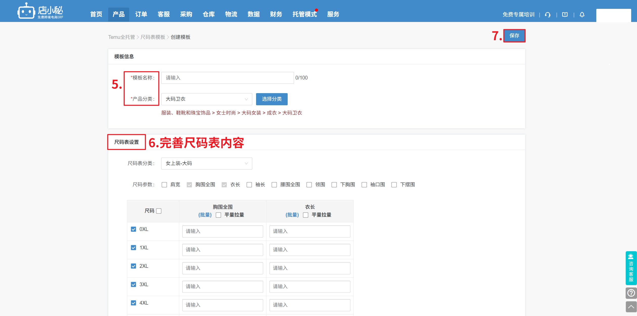Click the question mark help icon
The height and width of the screenshot is (316, 637).
tap(631, 293)
